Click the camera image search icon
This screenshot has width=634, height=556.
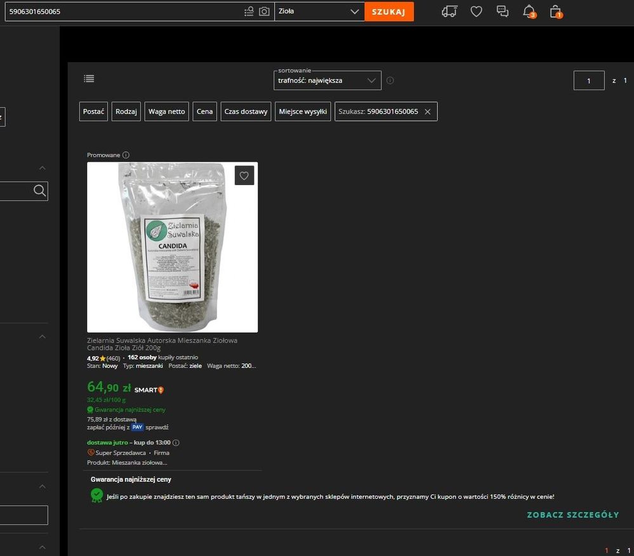264,11
